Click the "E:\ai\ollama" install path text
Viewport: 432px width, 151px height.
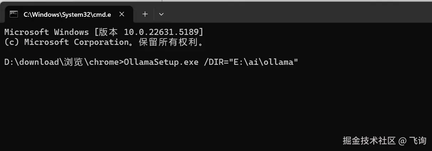point(263,62)
